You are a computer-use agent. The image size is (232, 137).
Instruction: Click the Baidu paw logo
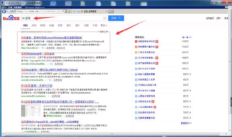tap(11, 18)
